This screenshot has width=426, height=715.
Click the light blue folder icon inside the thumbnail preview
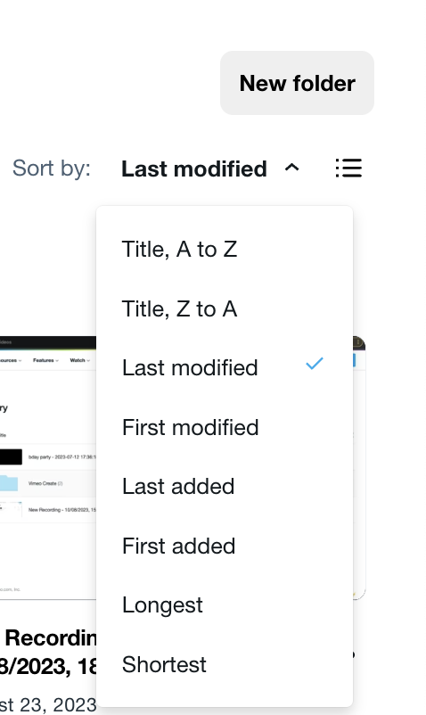(x=9, y=483)
